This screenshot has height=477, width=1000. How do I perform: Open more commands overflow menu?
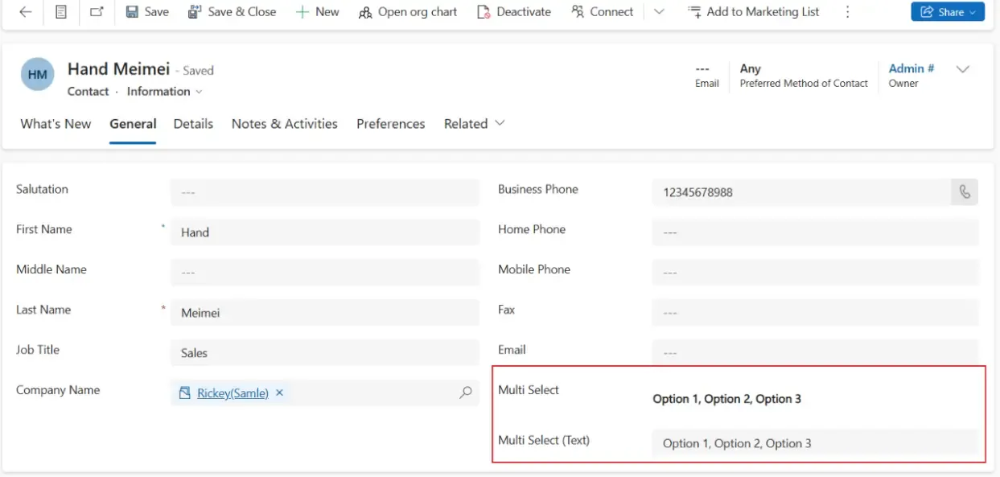coord(847,12)
